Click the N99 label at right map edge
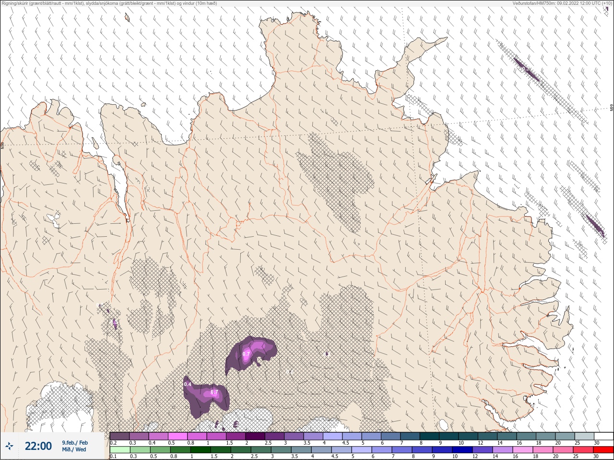The image size is (614, 460). click(612, 108)
